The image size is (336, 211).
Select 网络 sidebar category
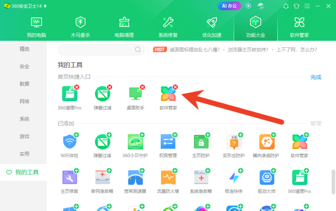(x=24, y=101)
